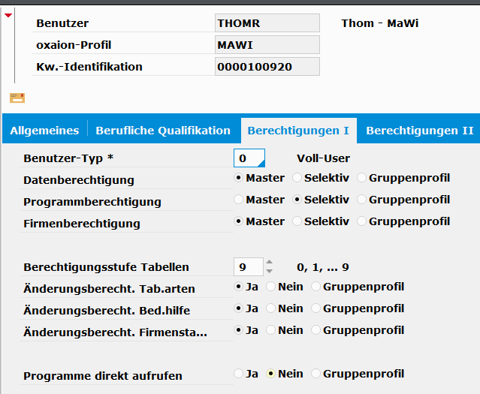Screen dimensions: 480x394
Task: Select Nein for Änderungsberecht. Firmensta...
Action: [x=271, y=331]
